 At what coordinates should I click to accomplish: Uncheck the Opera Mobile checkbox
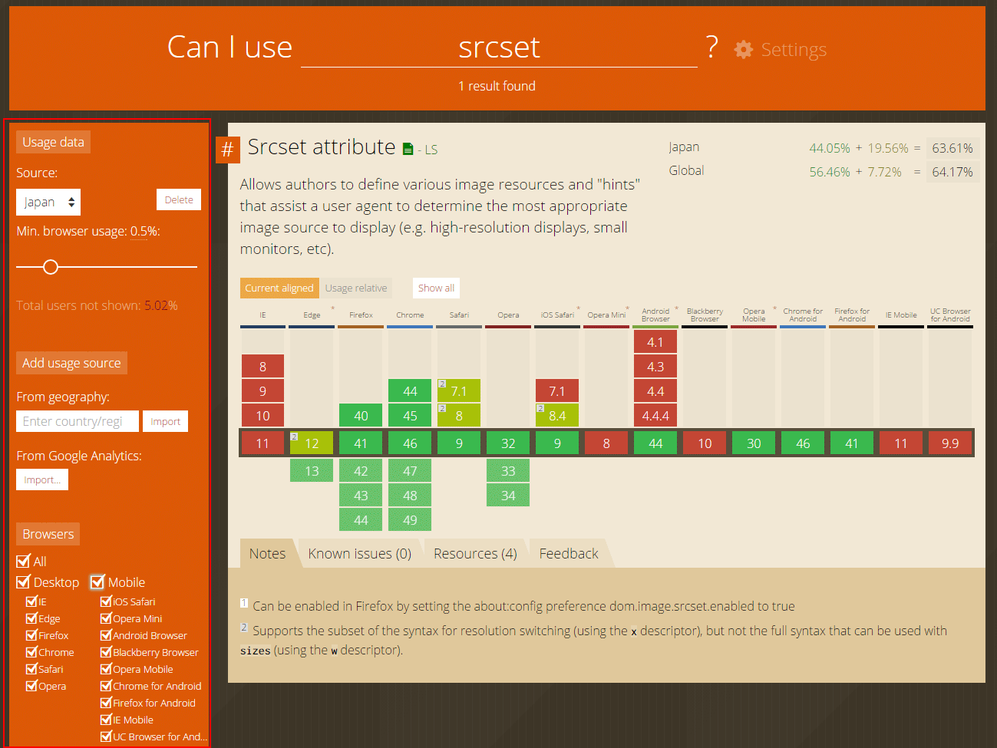[106, 668]
